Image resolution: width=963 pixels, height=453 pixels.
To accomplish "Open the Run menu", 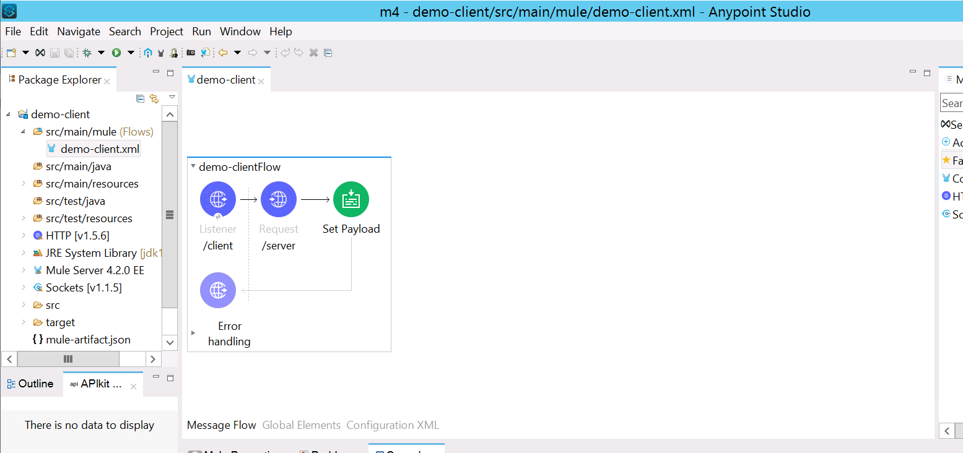I will (x=201, y=32).
